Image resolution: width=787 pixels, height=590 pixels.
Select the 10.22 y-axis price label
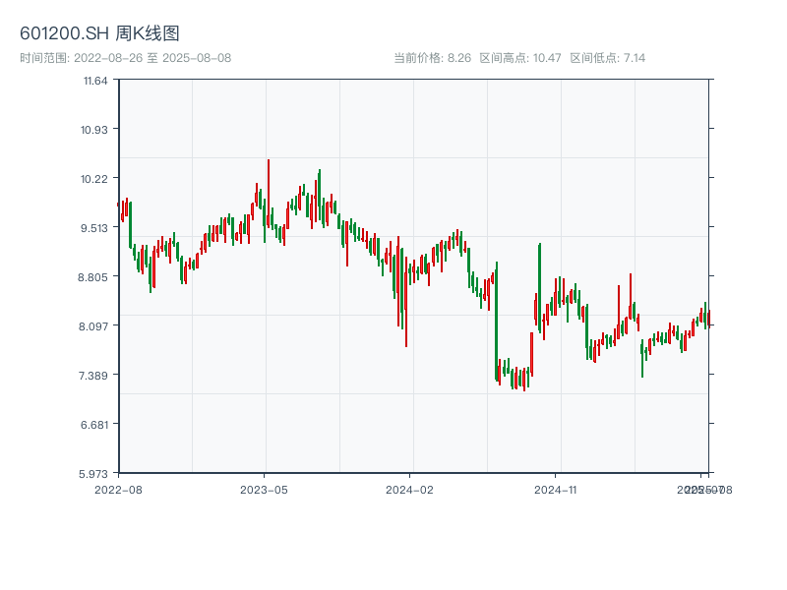tap(95, 178)
